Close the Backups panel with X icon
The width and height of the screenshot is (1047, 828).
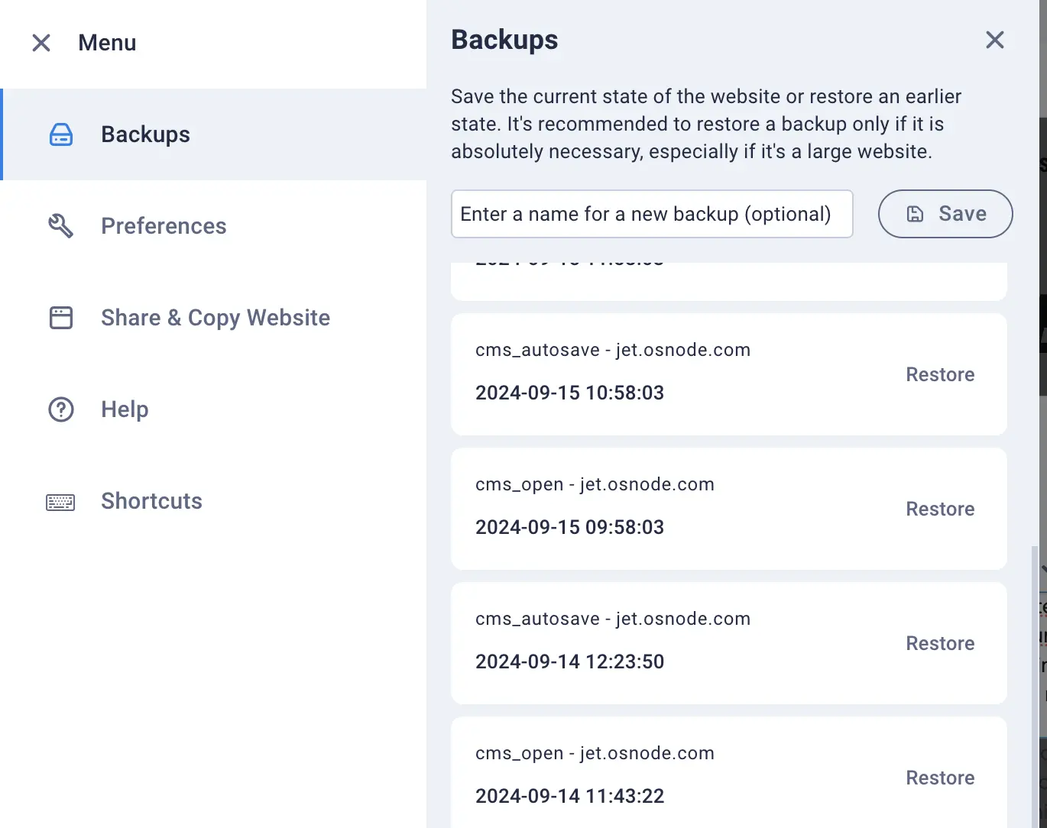995,40
